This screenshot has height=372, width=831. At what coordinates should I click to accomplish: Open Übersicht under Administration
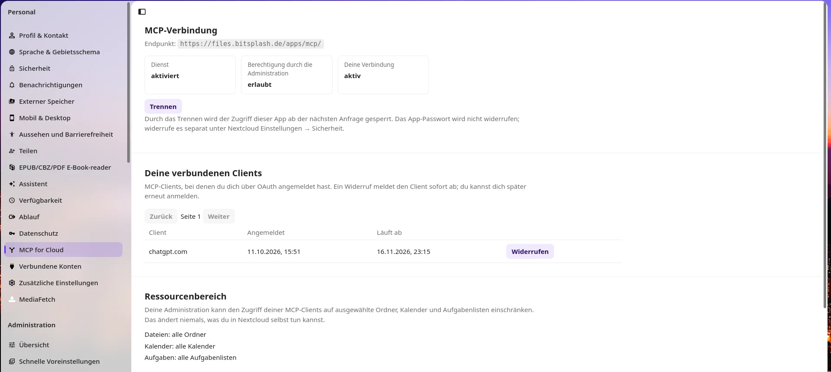tap(63, 345)
